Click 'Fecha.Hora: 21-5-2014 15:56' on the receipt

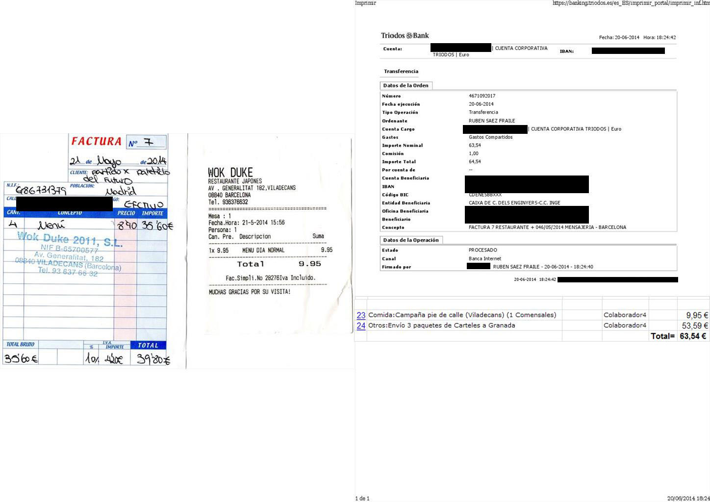point(247,223)
